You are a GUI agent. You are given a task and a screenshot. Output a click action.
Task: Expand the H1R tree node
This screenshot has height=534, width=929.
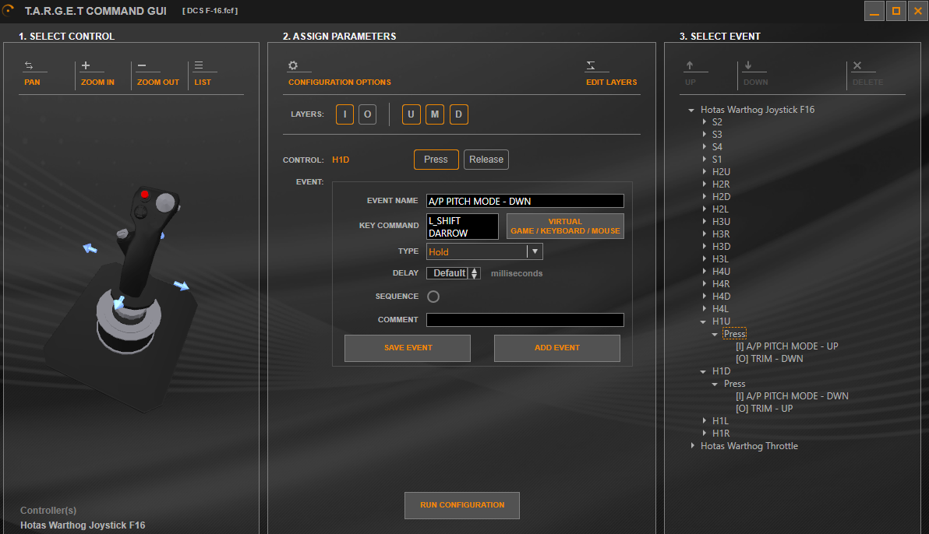click(704, 434)
